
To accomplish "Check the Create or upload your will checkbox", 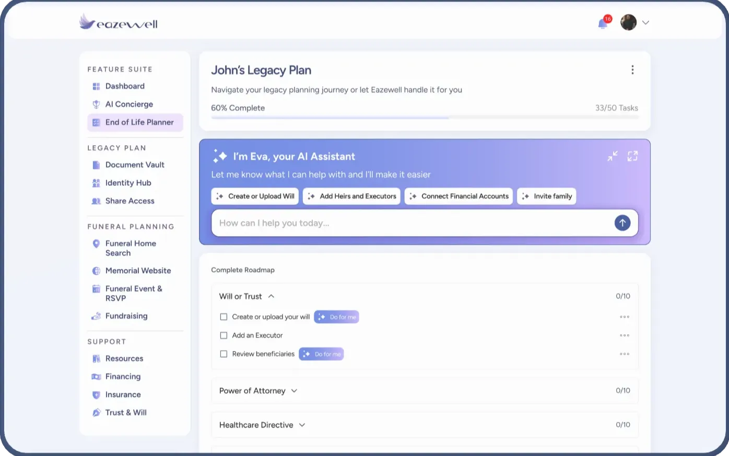I will (x=224, y=317).
